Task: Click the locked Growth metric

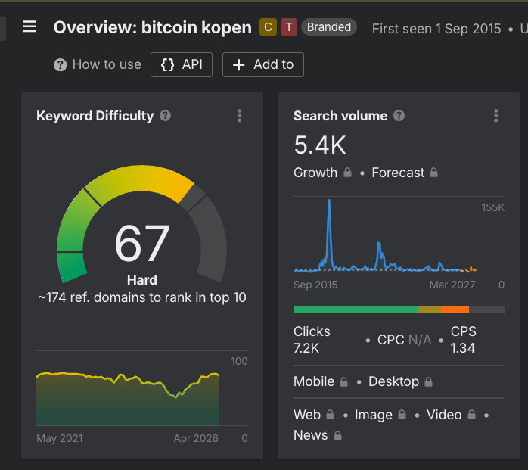Action: [x=322, y=173]
